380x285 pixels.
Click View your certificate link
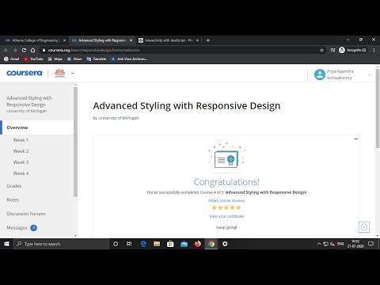tap(226, 216)
